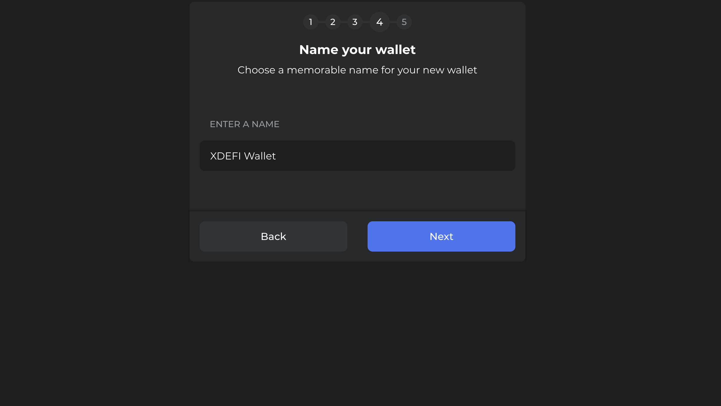Proceed to the final step via Next

[441, 236]
